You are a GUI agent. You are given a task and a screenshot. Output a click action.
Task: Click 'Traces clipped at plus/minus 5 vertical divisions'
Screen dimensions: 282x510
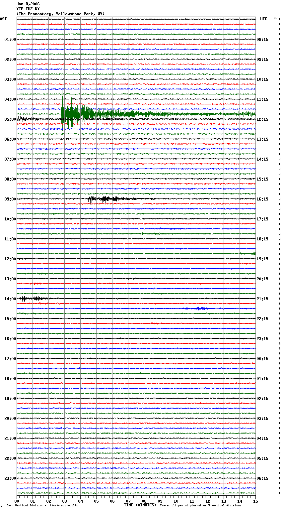(x=200, y=505)
